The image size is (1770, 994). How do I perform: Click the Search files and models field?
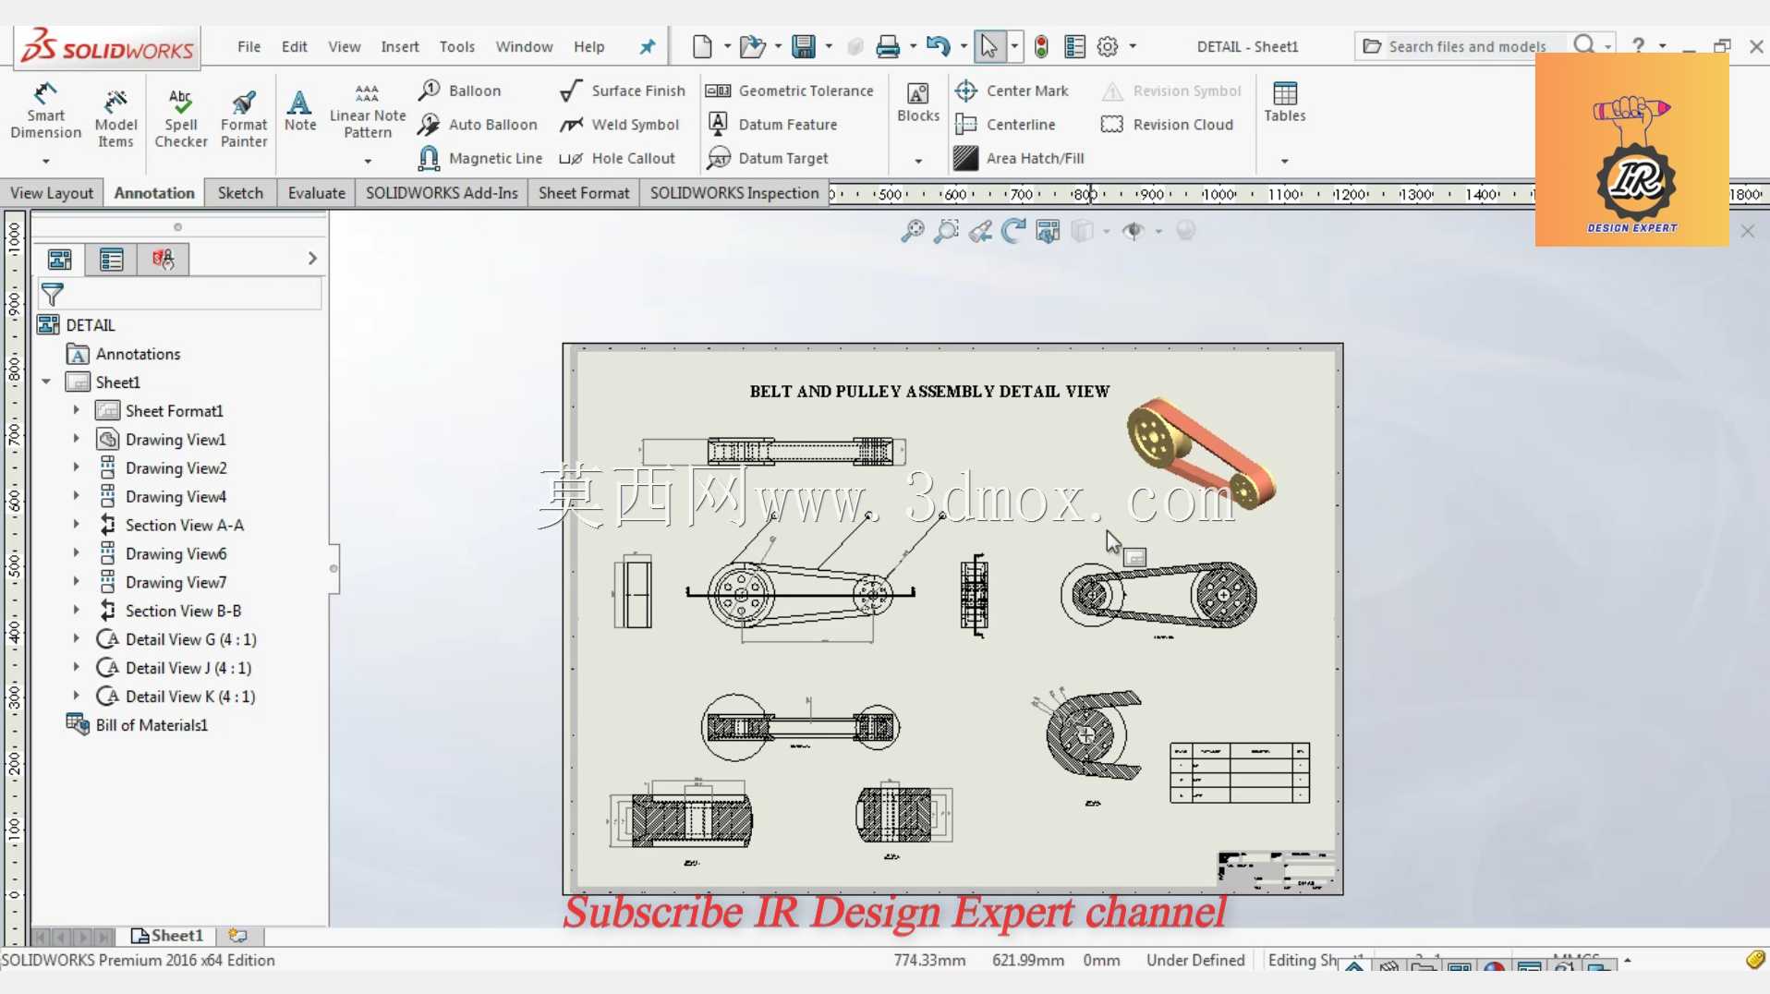click(1467, 46)
